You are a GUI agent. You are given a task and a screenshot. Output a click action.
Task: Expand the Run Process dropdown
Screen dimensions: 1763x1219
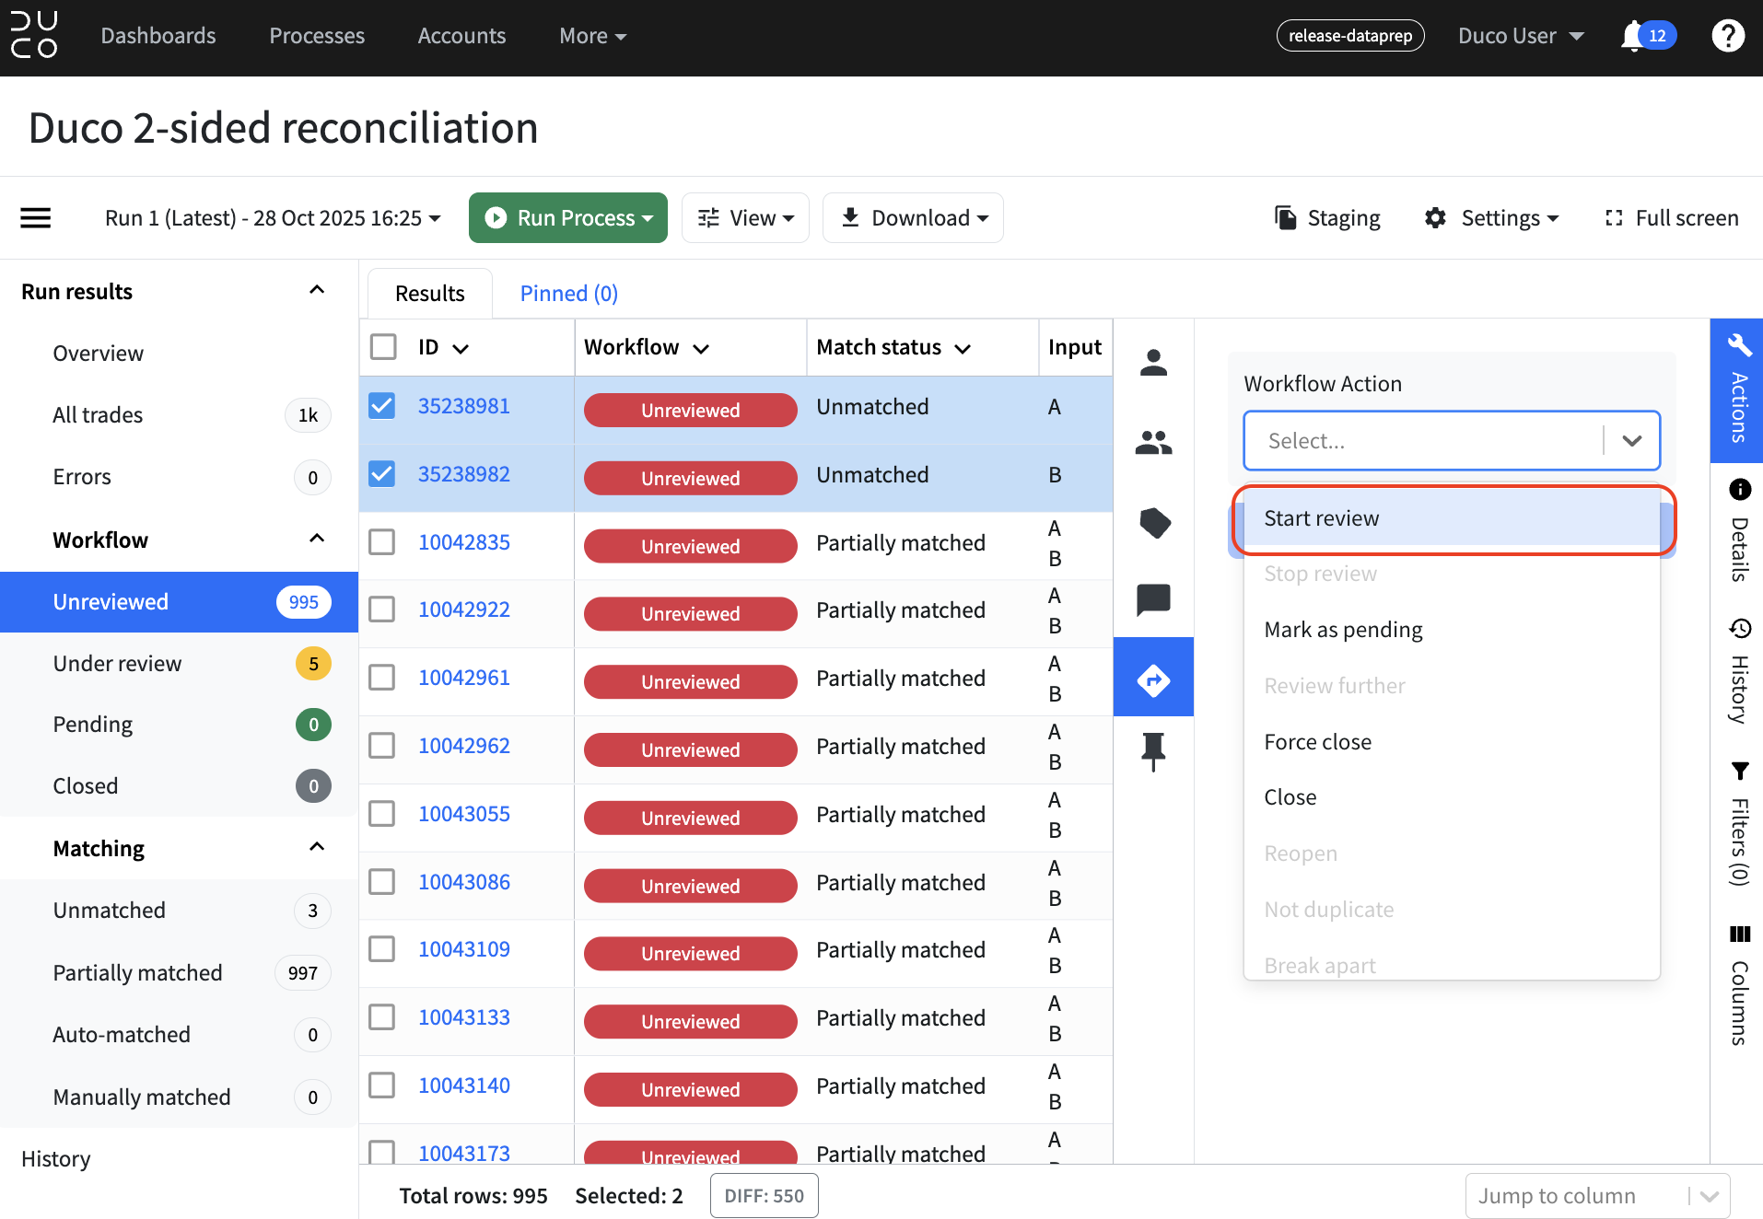pyautogui.click(x=567, y=218)
